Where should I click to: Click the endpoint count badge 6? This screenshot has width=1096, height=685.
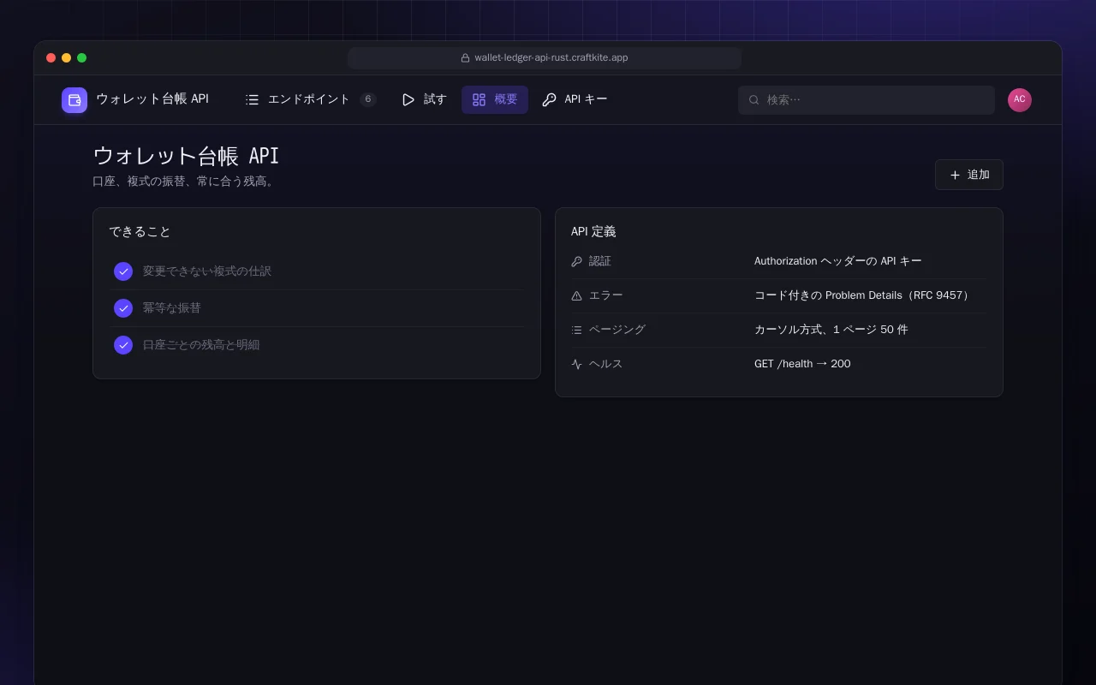368,99
